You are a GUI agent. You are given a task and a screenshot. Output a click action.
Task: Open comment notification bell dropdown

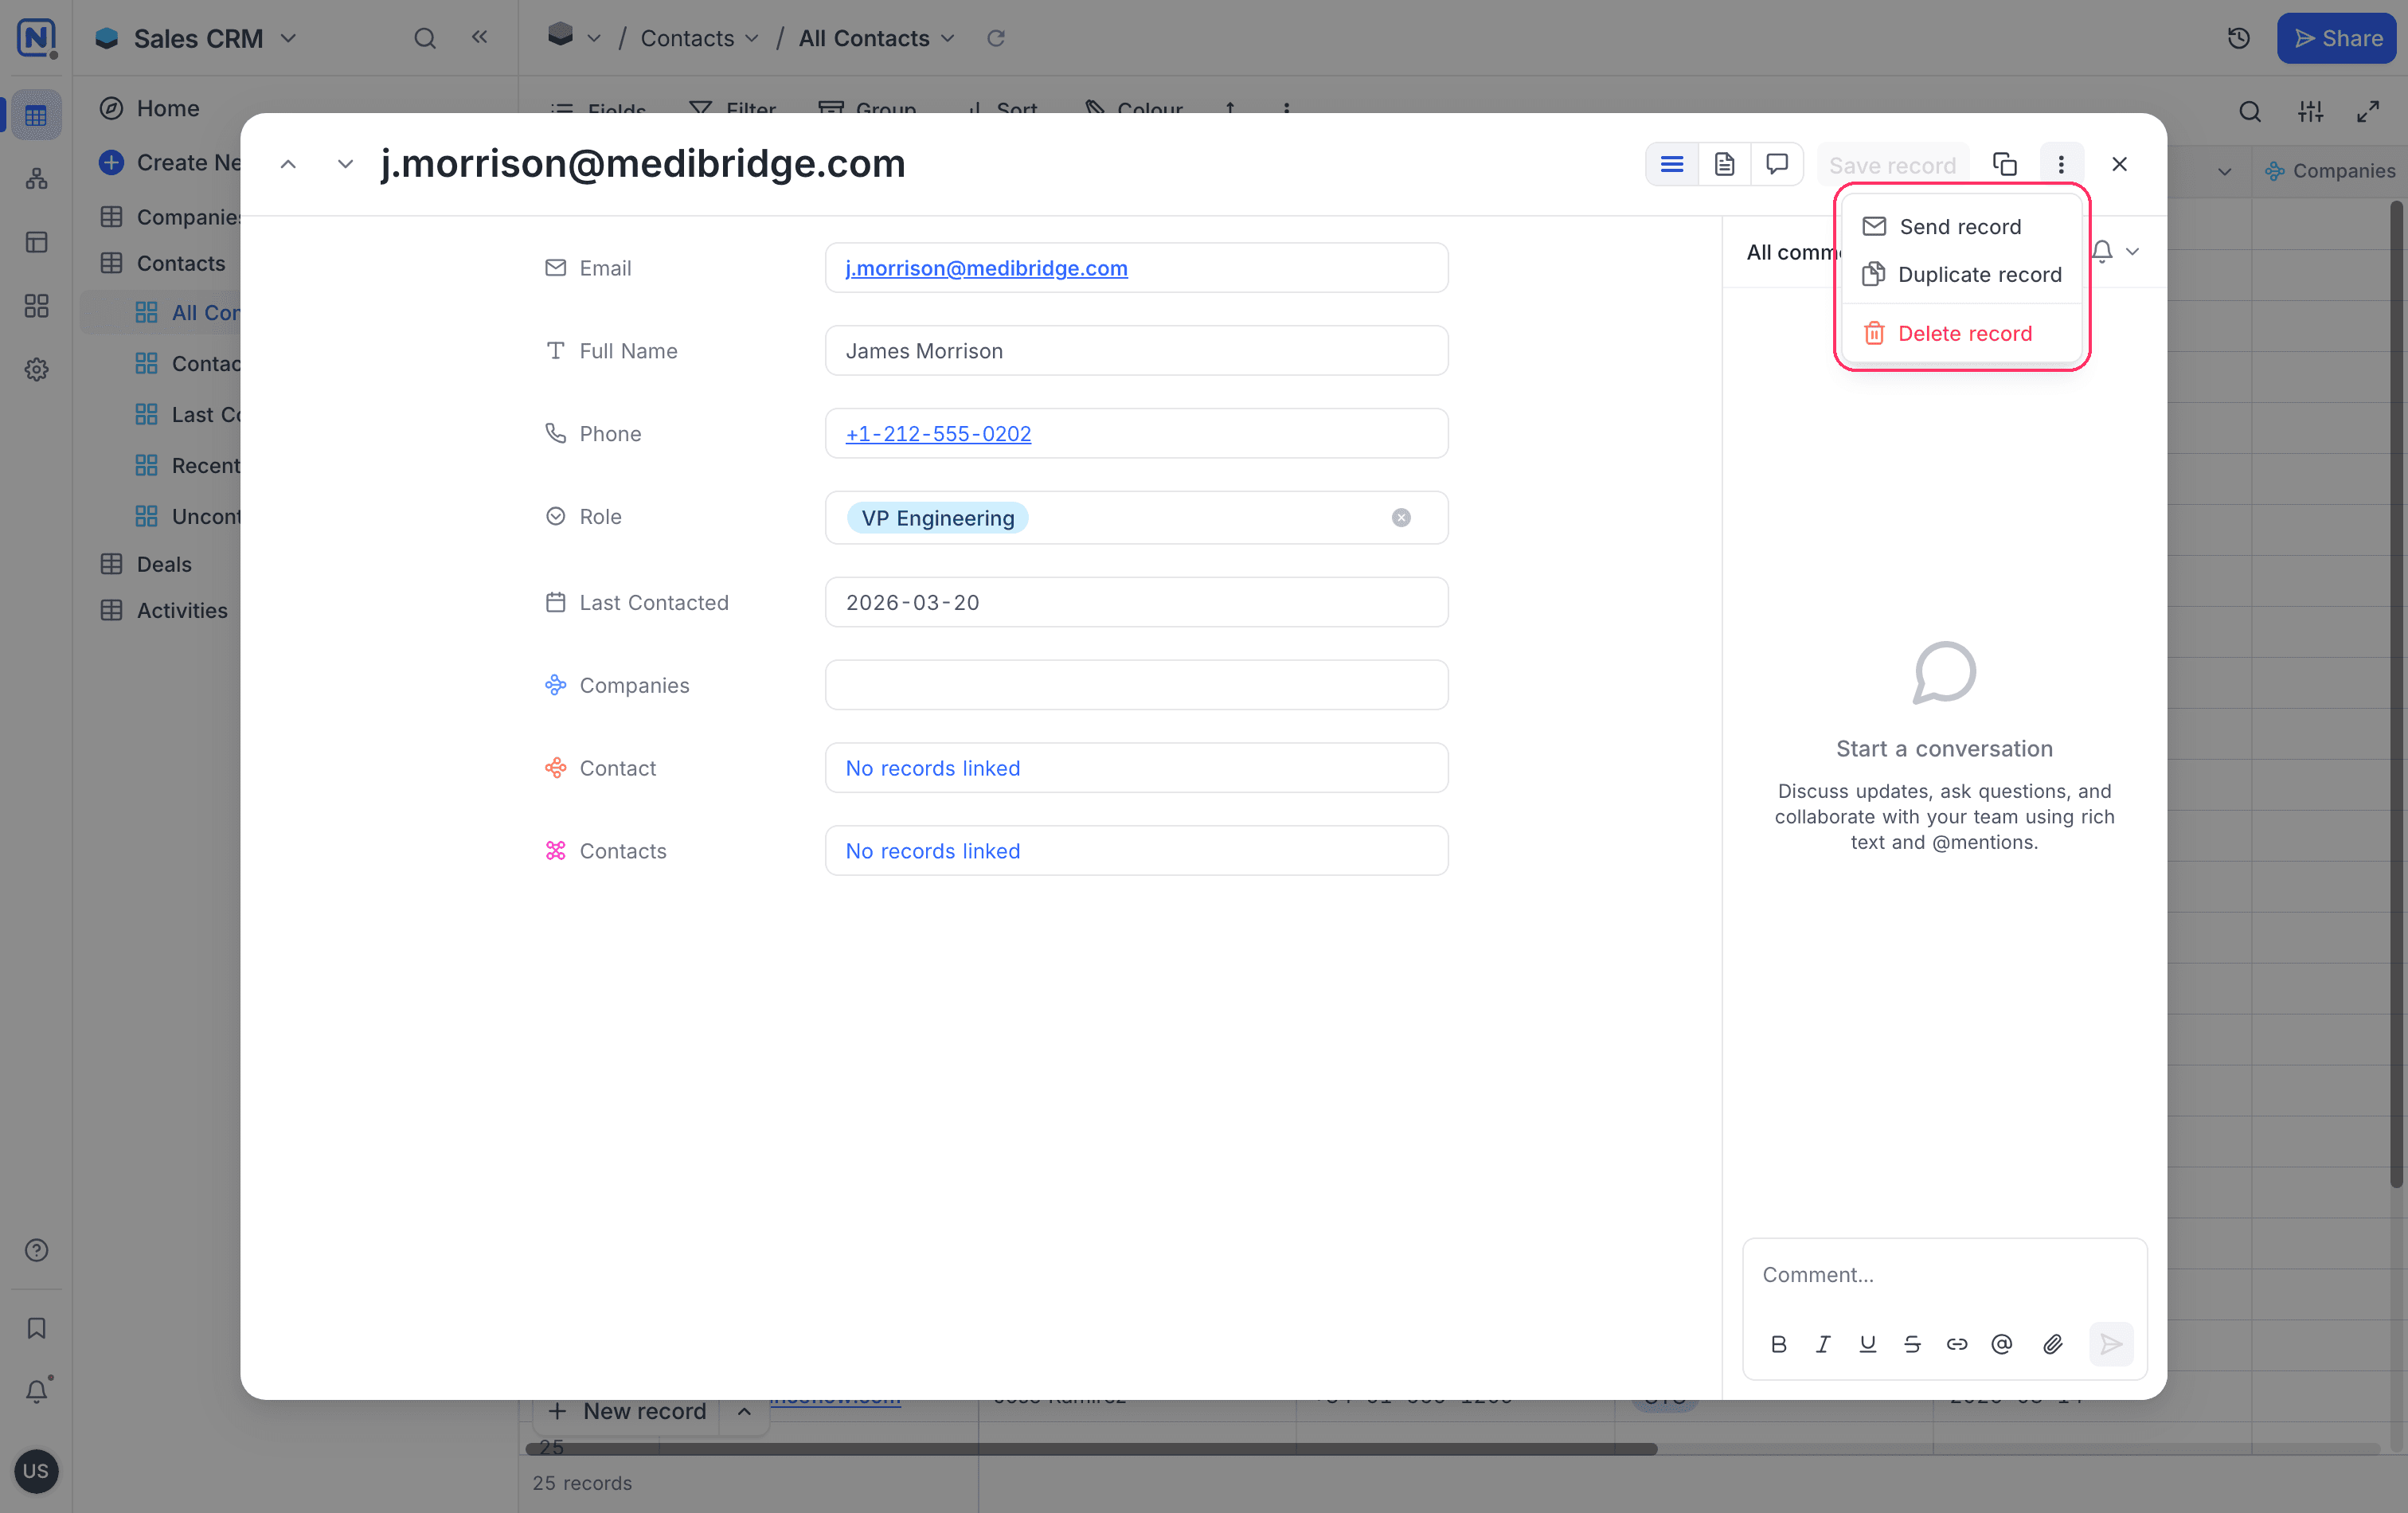tap(2115, 252)
